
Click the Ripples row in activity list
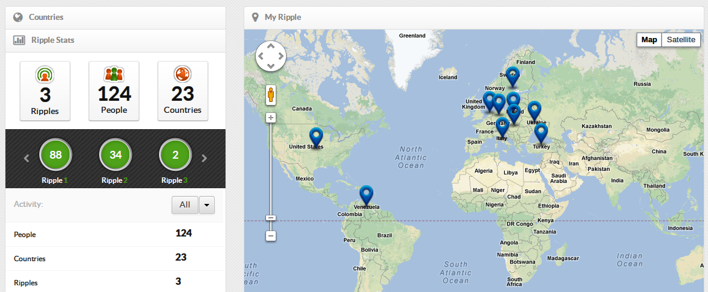coord(115,282)
